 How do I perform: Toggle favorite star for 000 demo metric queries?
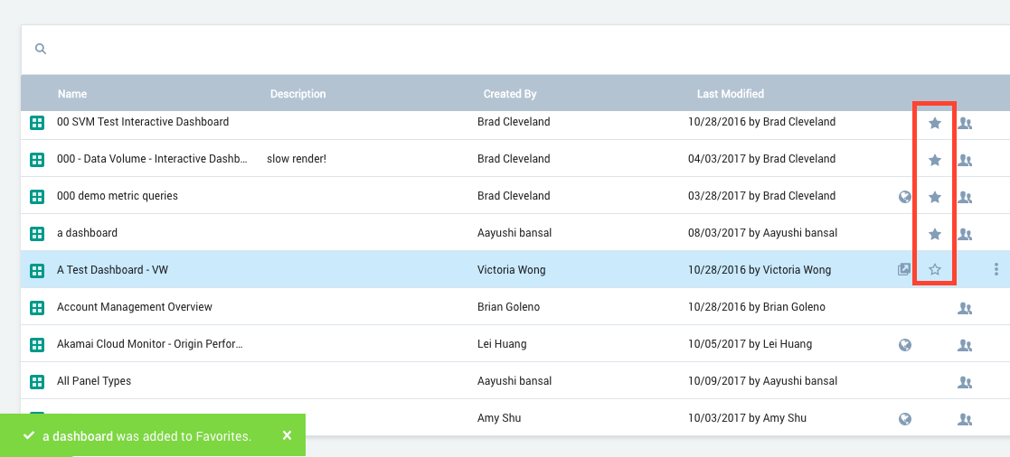tap(935, 197)
